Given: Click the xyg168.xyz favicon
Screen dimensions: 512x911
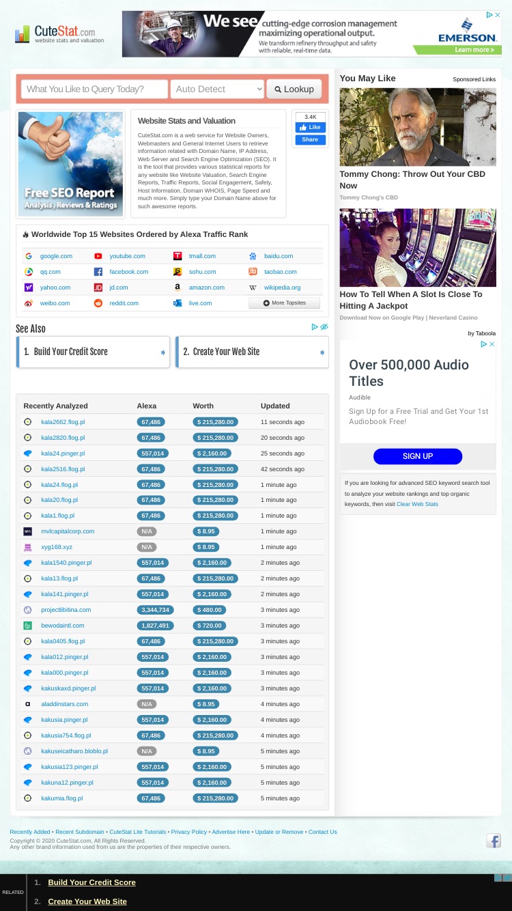Looking at the screenshot, I should tap(27, 547).
